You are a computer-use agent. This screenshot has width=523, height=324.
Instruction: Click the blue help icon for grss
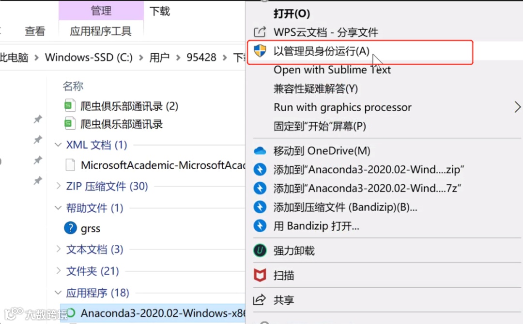point(70,228)
